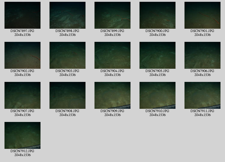Click the label DSCN7900.JPG
Screen dimensions: 225x162
pos(157,31)
